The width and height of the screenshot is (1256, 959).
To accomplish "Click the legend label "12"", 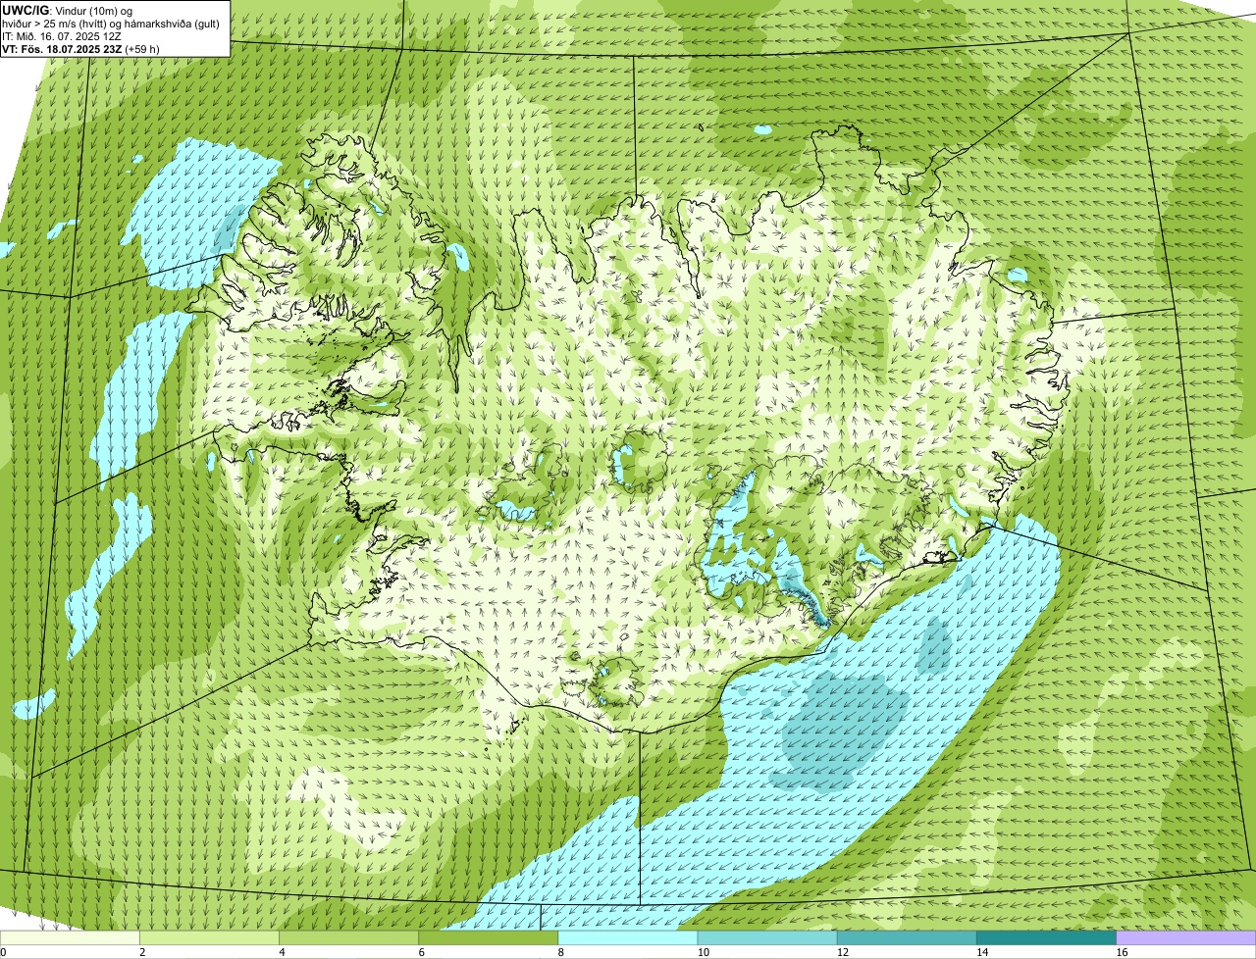I will pyautogui.click(x=841, y=952).
